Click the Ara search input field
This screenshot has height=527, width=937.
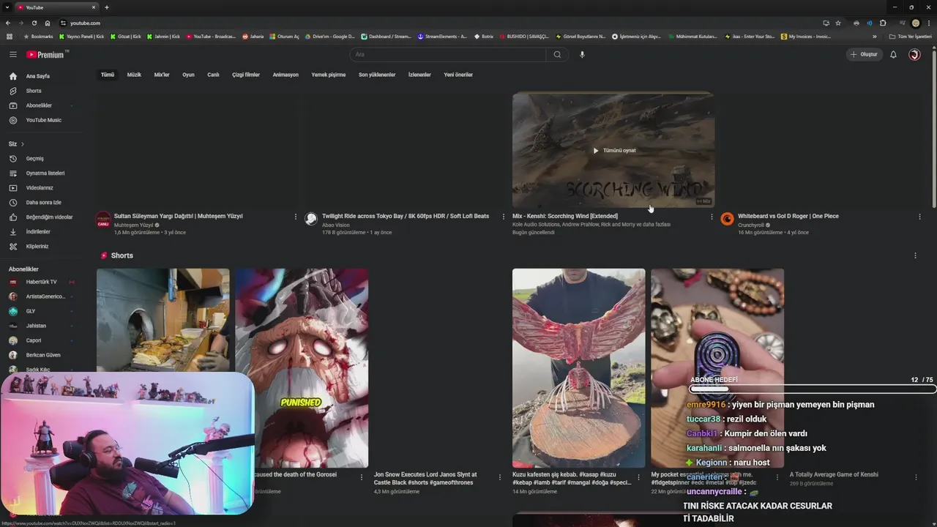[447, 54]
